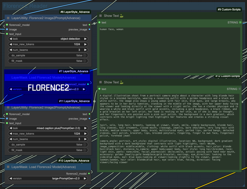Collapse the Show Text node displaying human face, woman
Viewport: 247px width, 189px height.
(x=101, y=16)
